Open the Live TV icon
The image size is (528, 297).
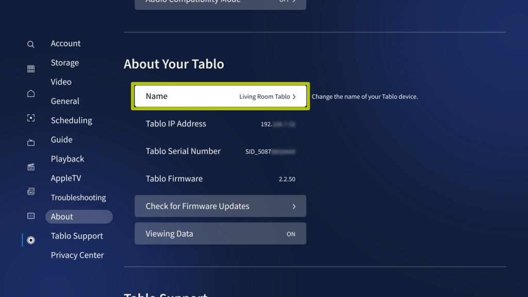pyautogui.click(x=30, y=142)
